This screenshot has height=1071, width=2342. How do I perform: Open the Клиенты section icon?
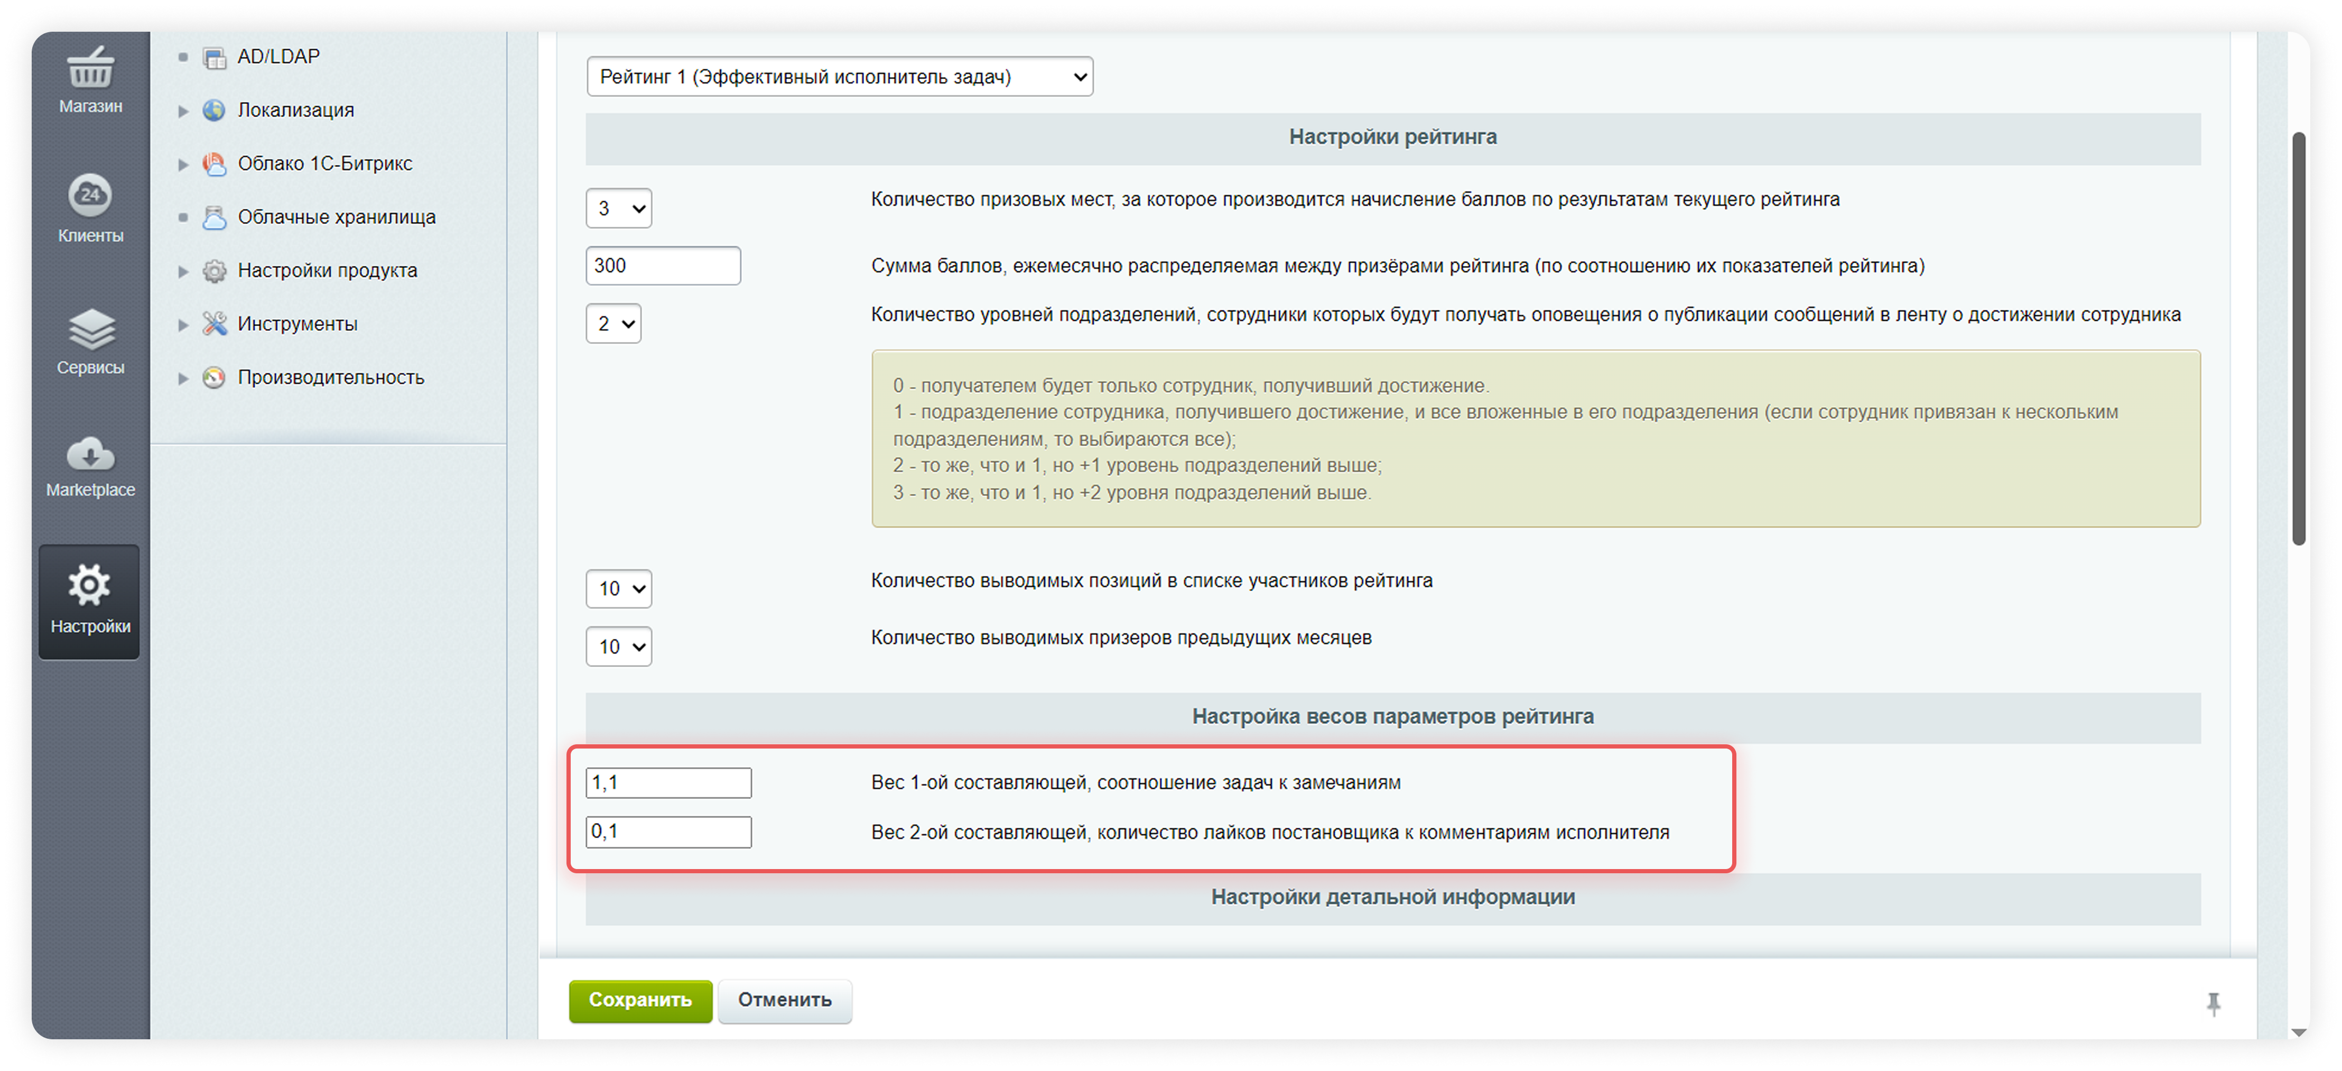pyautogui.click(x=90, y=195)
